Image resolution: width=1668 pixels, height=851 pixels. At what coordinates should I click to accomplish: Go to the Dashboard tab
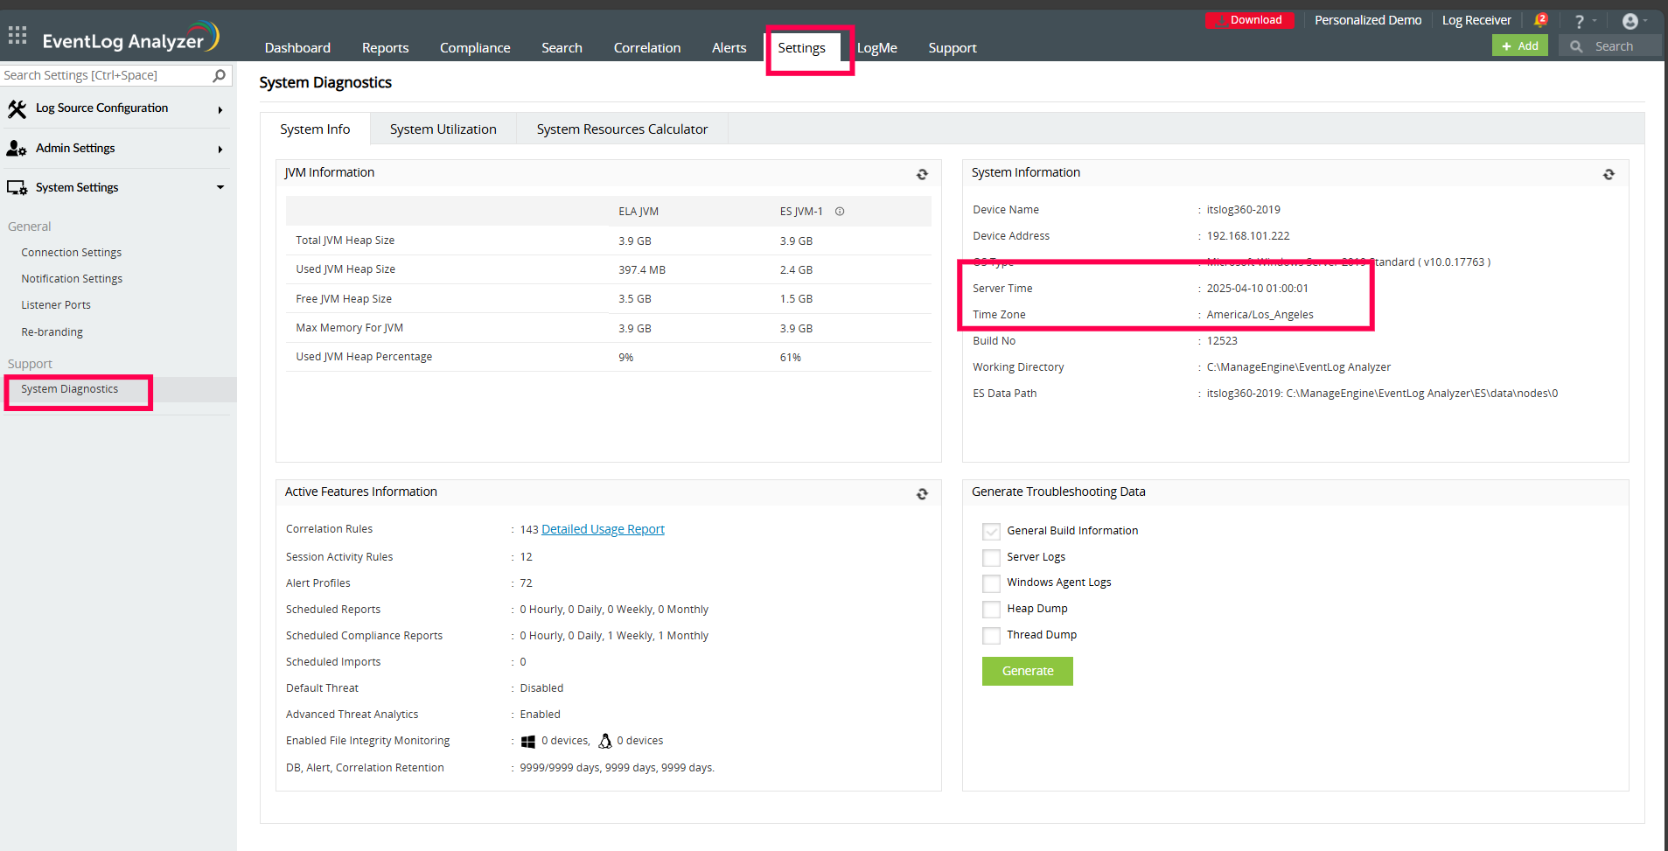pyautogui.click(x=297, y=48)
